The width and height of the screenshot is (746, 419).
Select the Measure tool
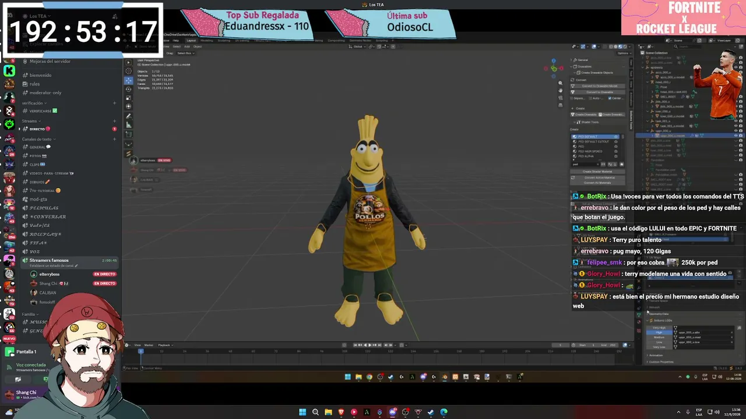(129, 125)
